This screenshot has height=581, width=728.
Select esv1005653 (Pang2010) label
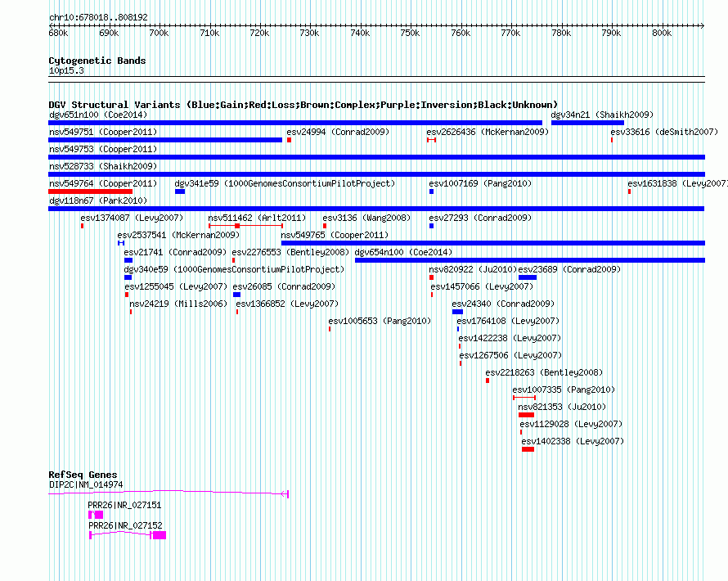(x=380, y=321)
